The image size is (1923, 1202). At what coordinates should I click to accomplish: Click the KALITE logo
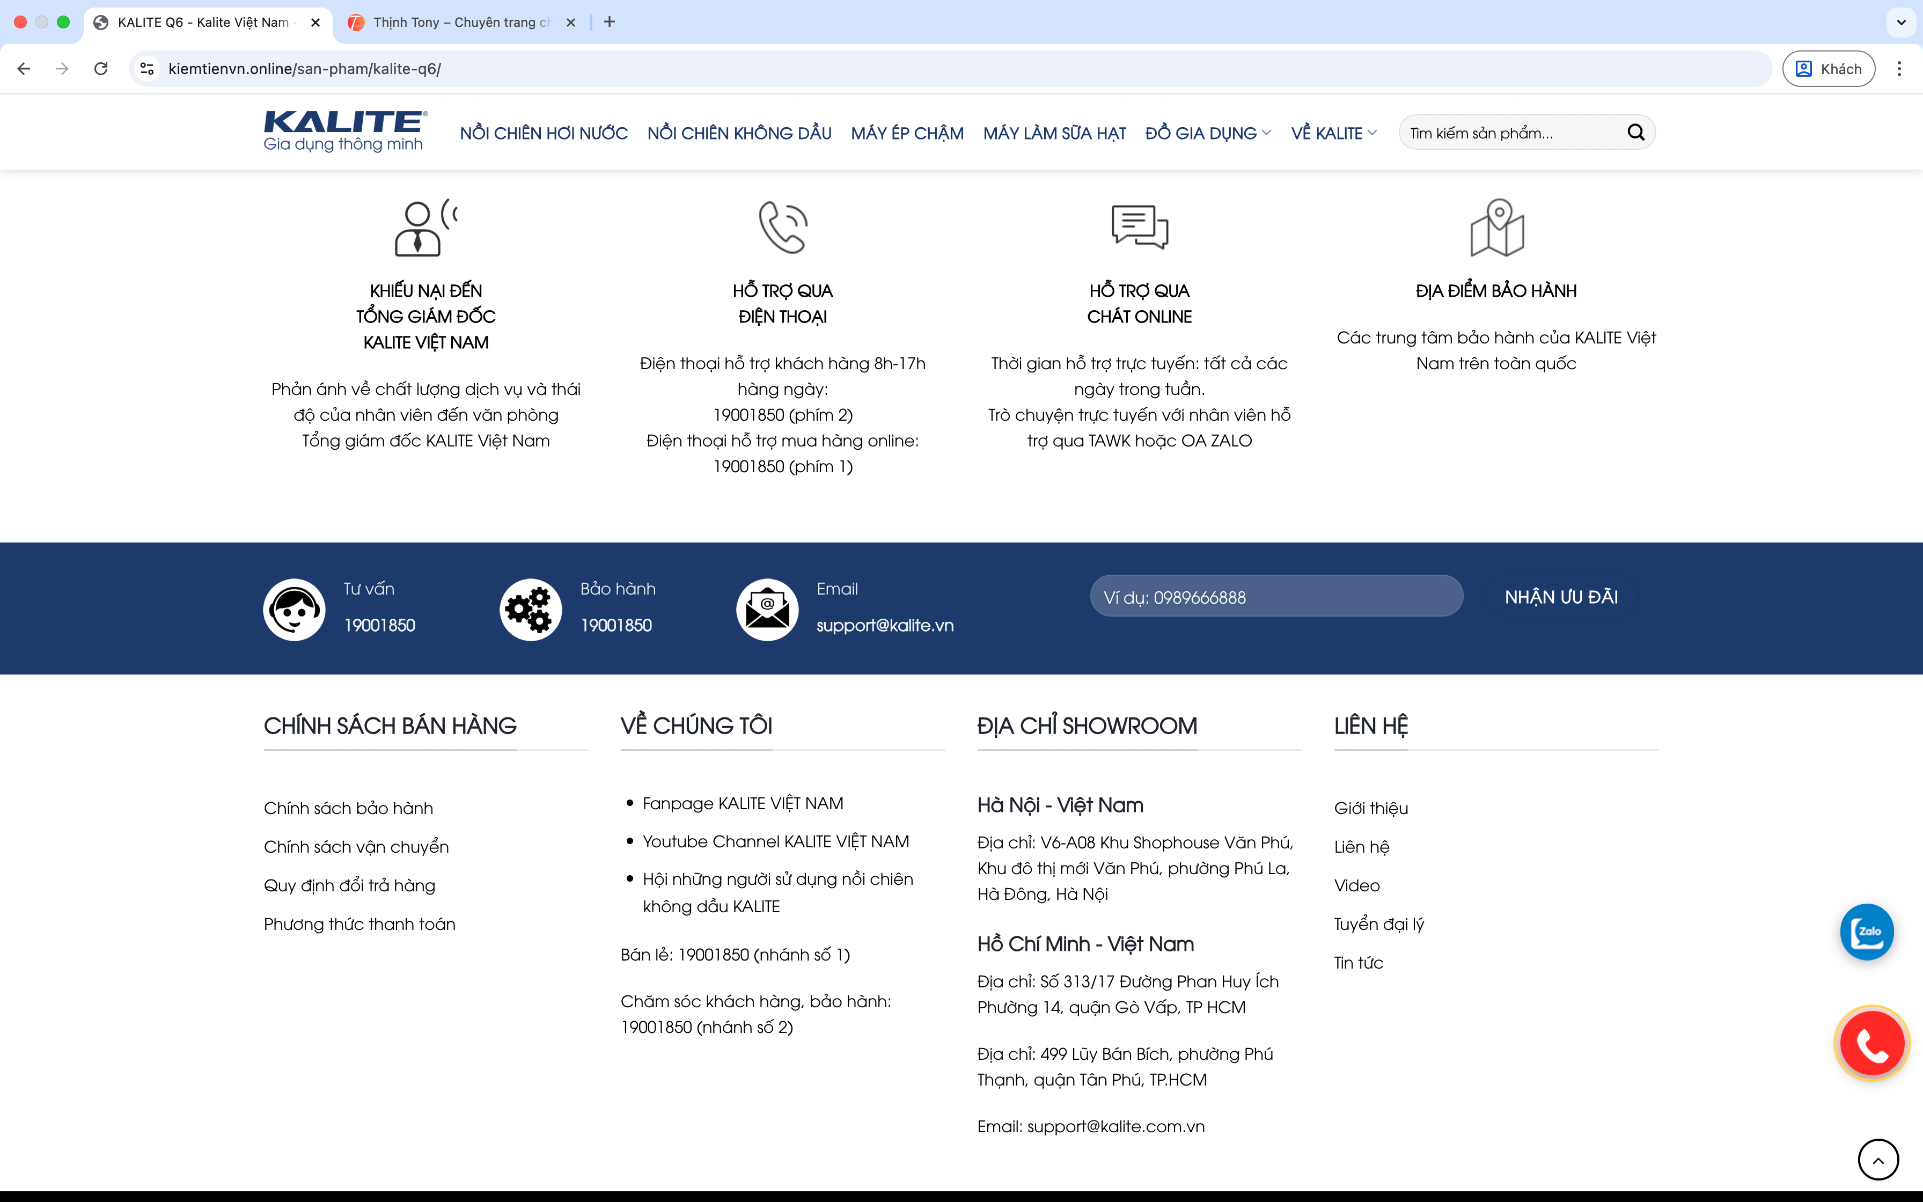tap(344, 130)
